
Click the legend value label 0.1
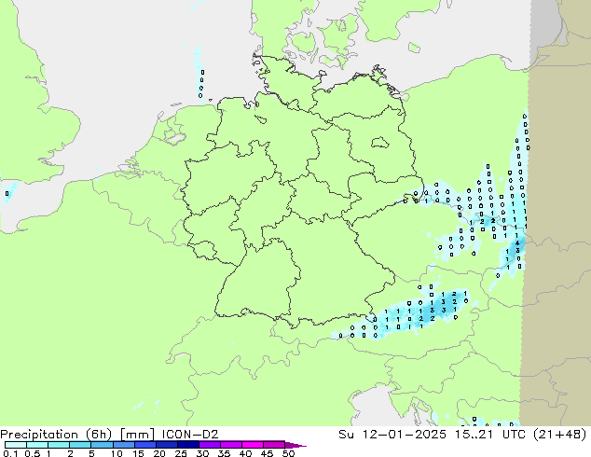(x=10, y=453)
